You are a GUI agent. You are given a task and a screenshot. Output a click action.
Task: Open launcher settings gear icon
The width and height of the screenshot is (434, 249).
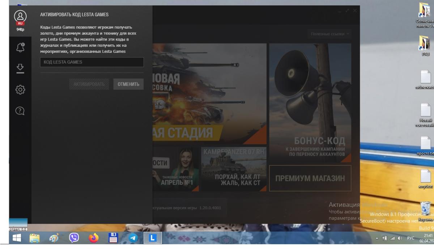20,89
